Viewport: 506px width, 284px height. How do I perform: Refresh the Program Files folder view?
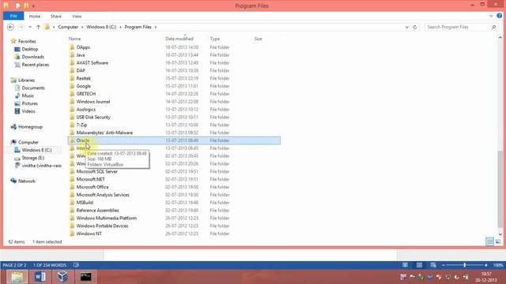point(415,28)
